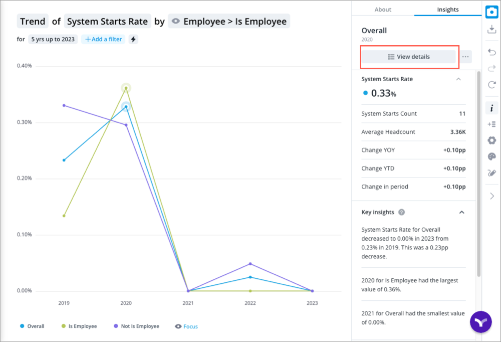
Task: Click the Overall legend color dot
Action: coord(22,326)
